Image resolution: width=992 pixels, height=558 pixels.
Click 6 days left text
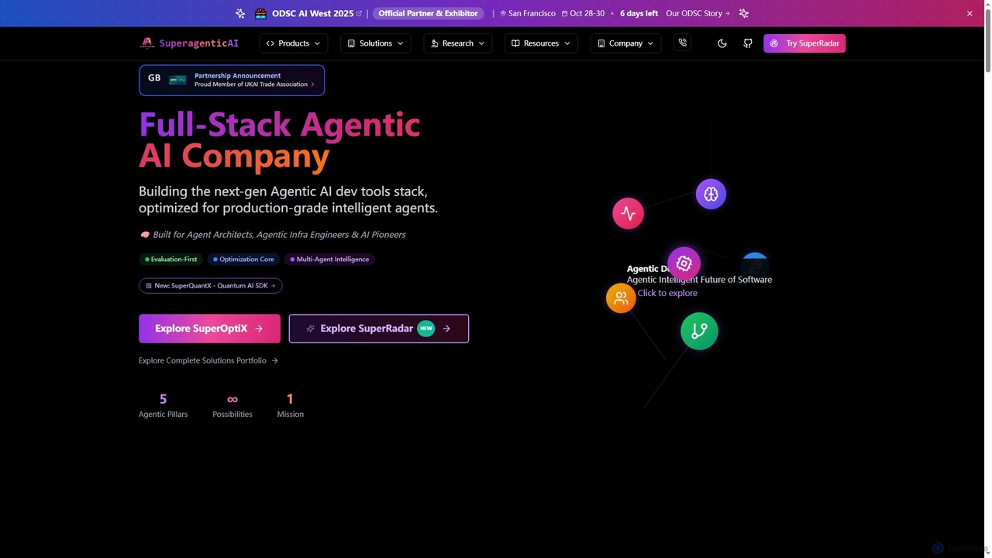click(639, 13)
